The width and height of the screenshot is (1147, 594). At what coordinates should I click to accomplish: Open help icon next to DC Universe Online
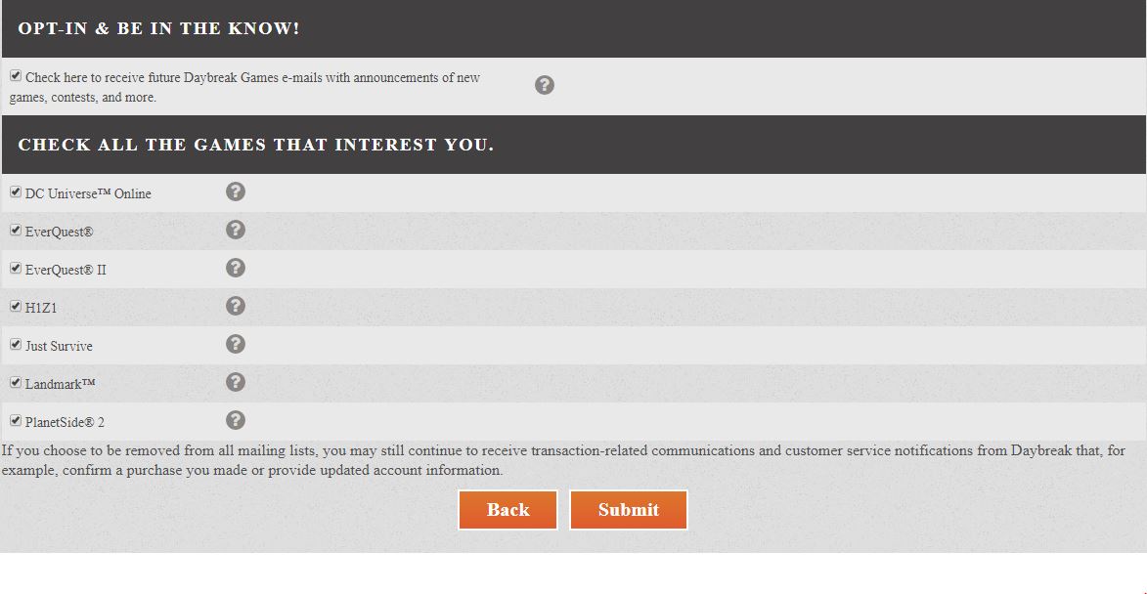coord(235,191)
